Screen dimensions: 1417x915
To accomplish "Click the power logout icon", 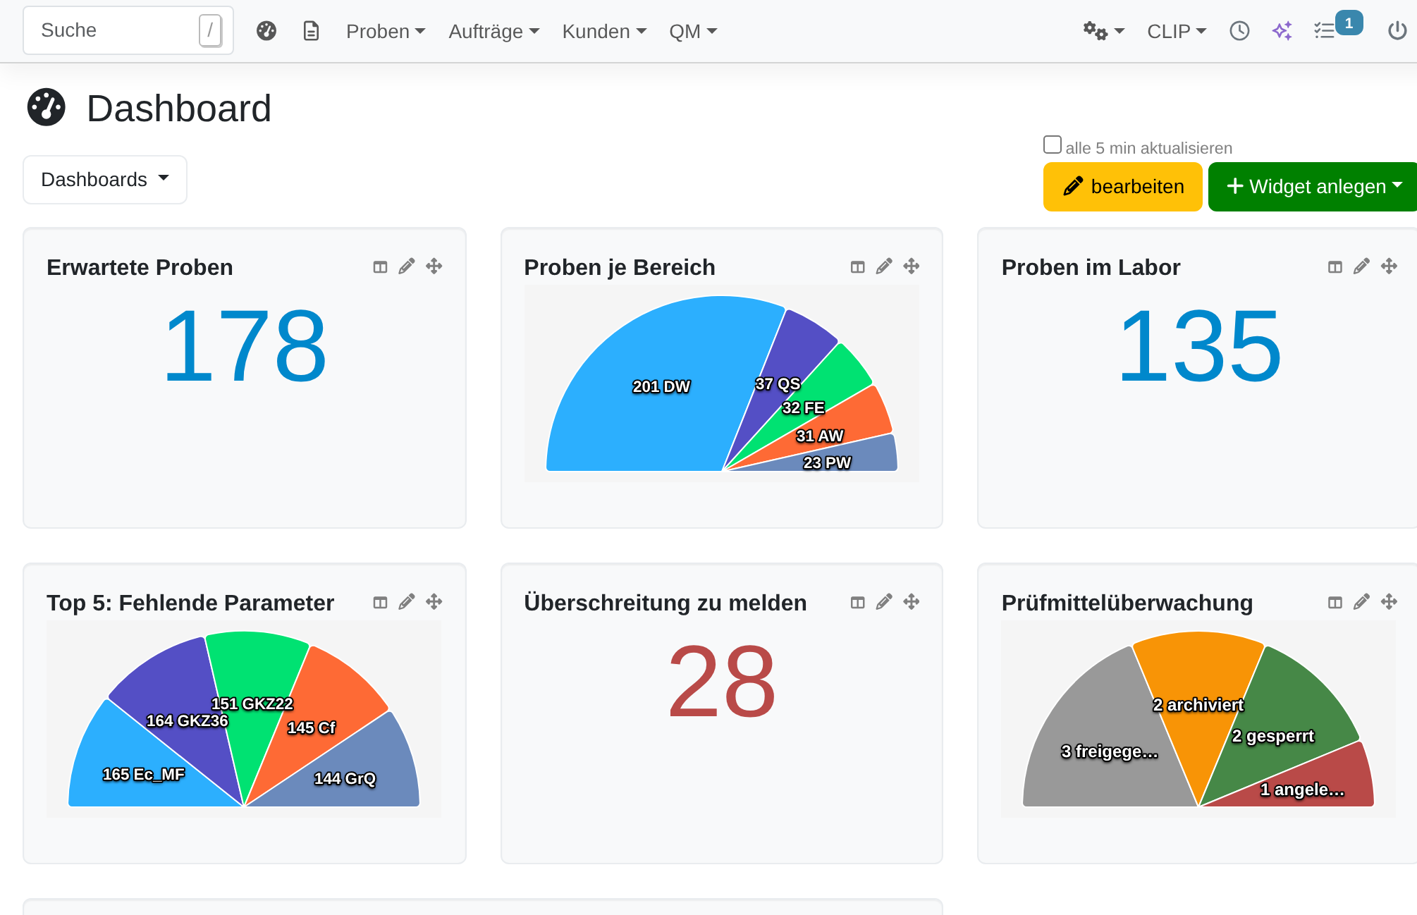I will tap(1397, 31).
